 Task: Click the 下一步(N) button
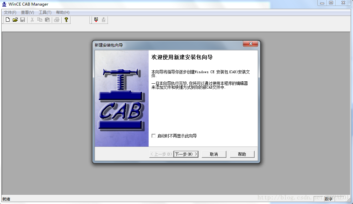click(x=186, y=154)
